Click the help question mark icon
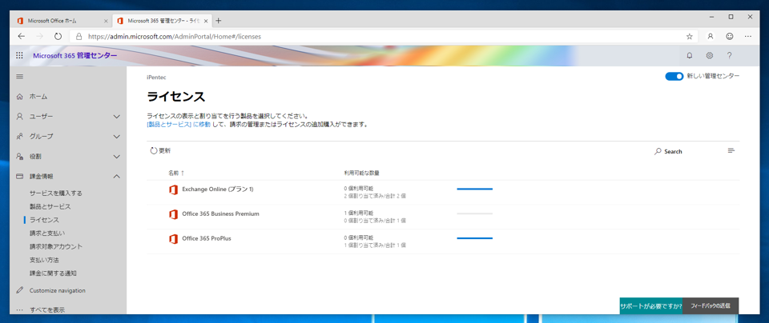 click(x=729, y=55)
